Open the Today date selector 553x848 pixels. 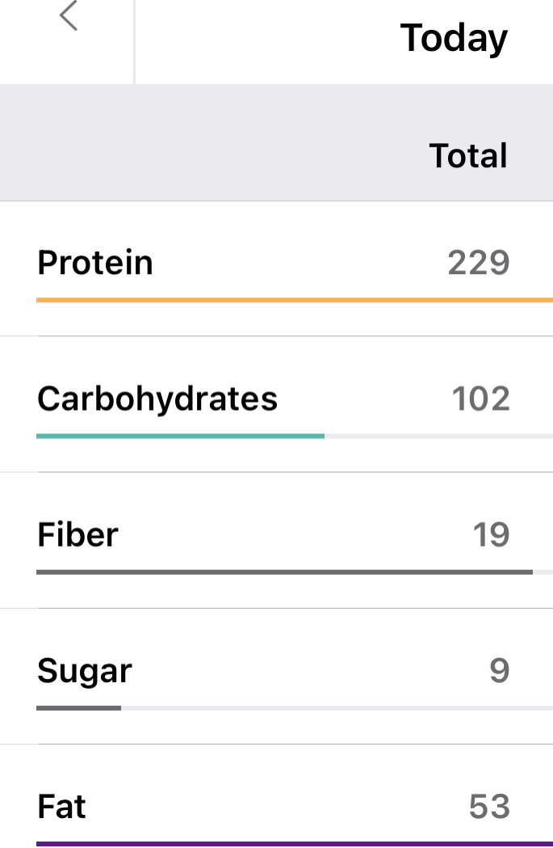tap(454, 38)
